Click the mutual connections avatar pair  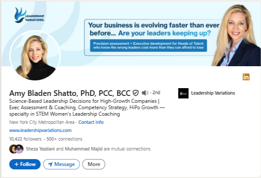pos(16,149)
